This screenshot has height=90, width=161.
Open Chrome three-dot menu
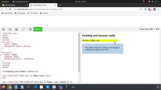pyautogui.click(x=158, y=9)
